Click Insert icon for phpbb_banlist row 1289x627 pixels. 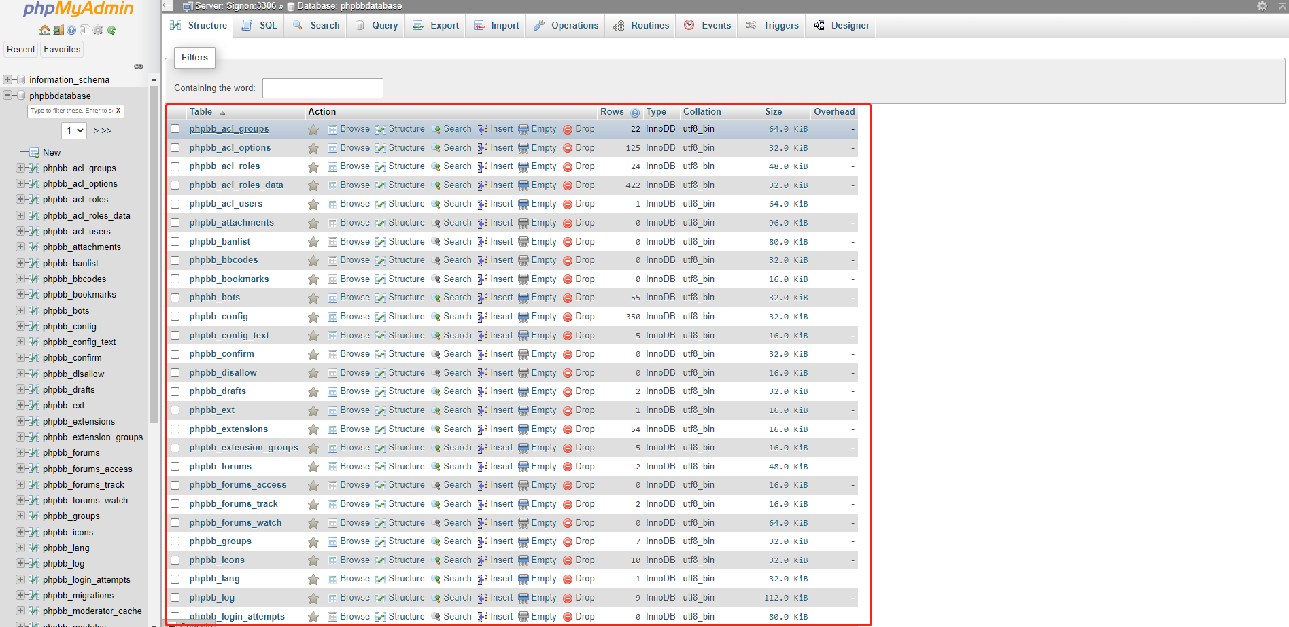tap(483, 242)
